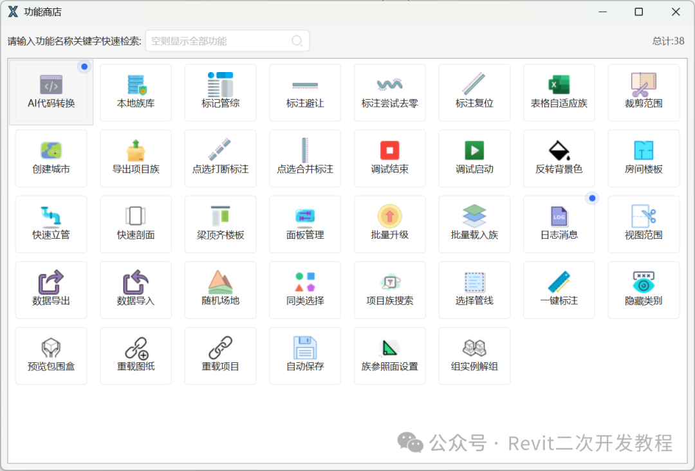The width and height of the screenshot is (695, 471).
Task: Open the AI代码转换 tool
Action: click(x=51, y=93)
